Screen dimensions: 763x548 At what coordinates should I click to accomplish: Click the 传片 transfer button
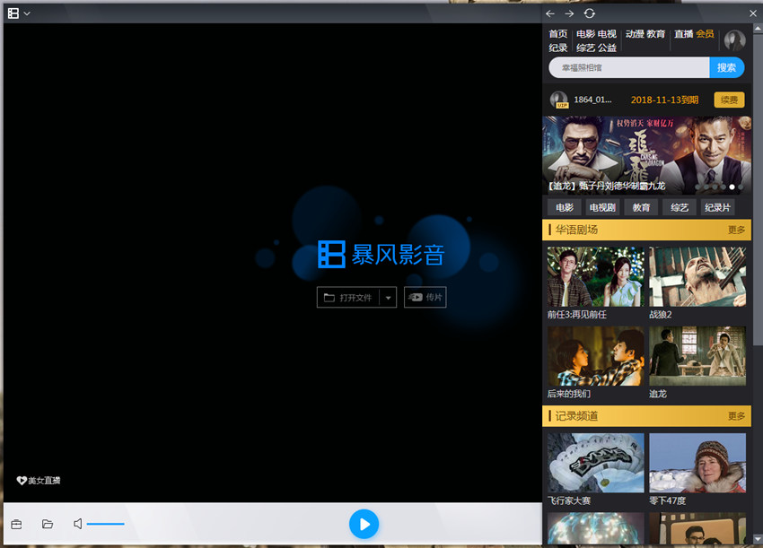[x=425, y=297]
